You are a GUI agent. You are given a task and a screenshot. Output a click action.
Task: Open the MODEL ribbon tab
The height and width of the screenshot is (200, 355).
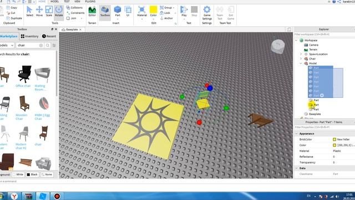coord(54,1)
